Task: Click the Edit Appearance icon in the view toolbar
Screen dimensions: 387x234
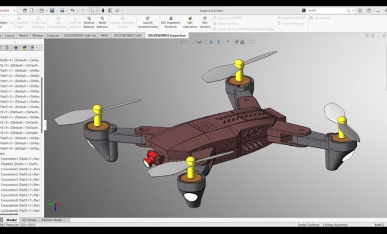Action: pyautogui.click(x=236, y=42)
